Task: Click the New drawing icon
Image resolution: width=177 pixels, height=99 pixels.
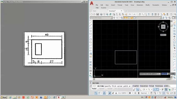Action: click(x=92, y=14)
